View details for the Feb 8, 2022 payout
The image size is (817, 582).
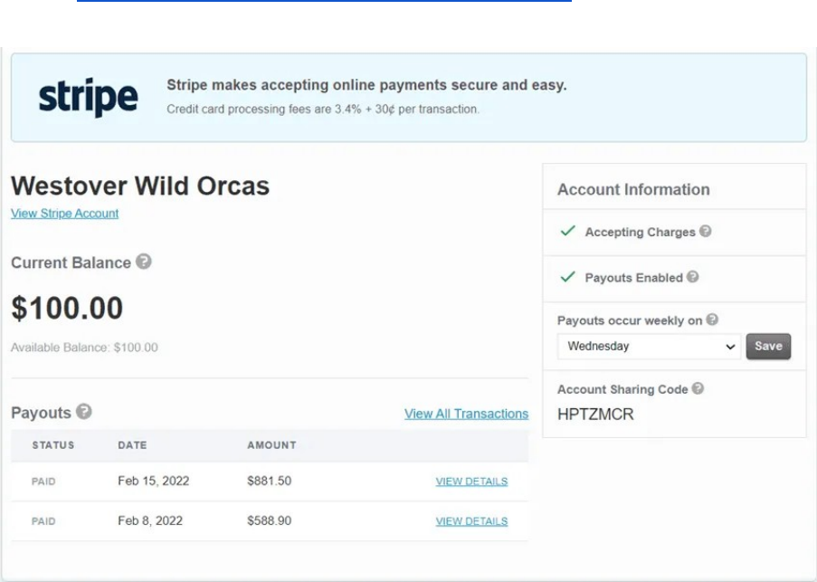pyautogui.click(x=471, y=521)
